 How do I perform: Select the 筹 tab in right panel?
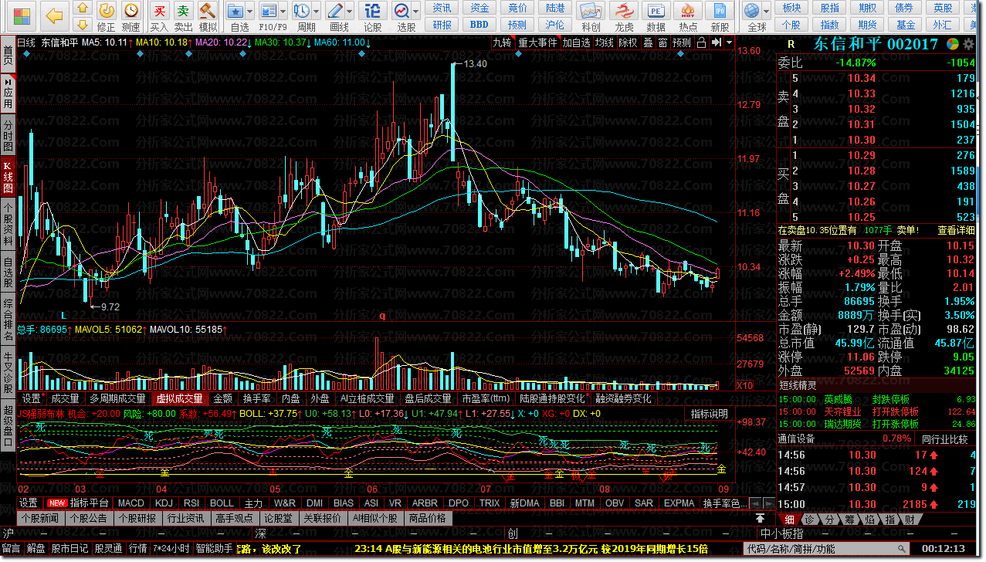point(849,520)
